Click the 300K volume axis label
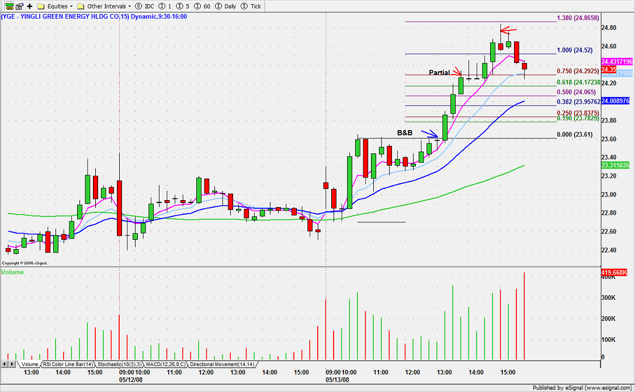635x392 pixels. pos(609,297)
